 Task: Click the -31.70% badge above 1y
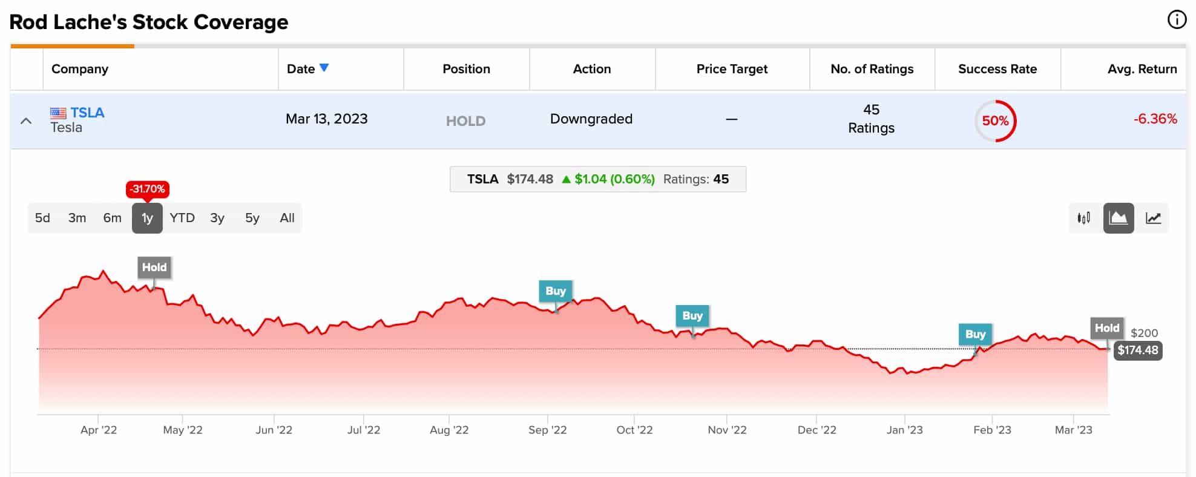(147, 189)
